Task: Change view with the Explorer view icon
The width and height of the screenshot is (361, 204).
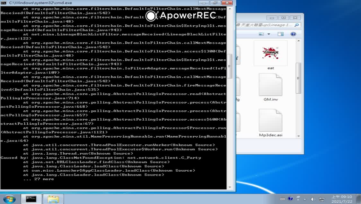Action: pos(261,34)
